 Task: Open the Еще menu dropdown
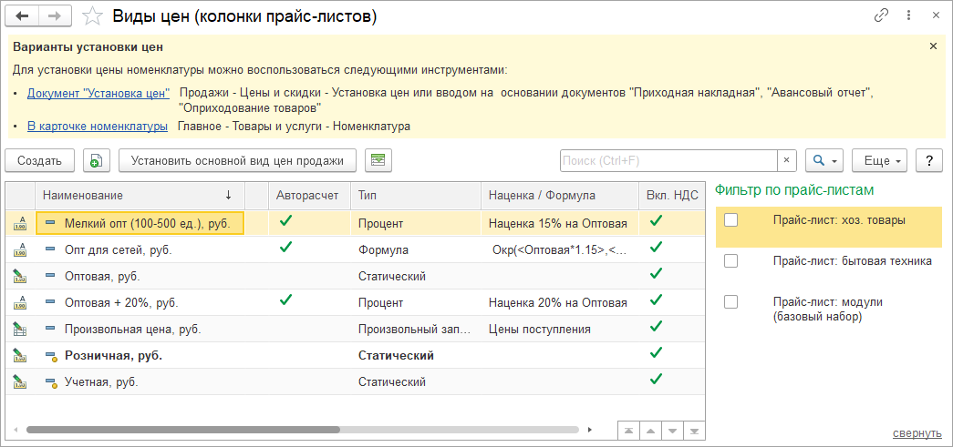click(879, 161)
